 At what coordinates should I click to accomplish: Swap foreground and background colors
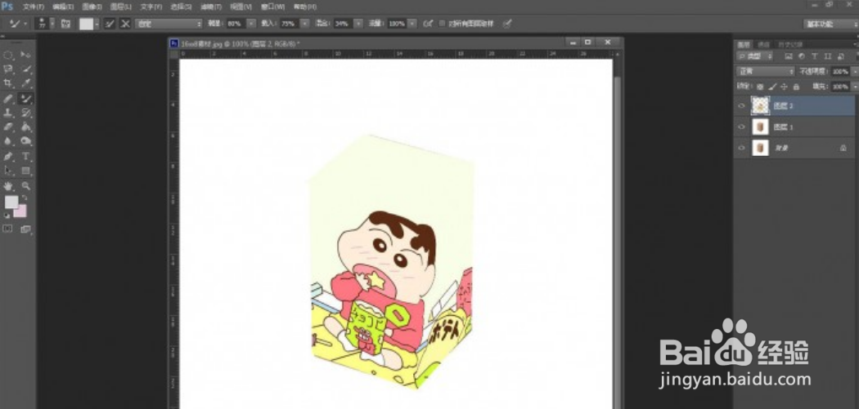pyautogui.click(x=25, y=198)
